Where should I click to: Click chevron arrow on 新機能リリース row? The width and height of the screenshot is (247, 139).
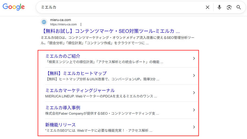tap(194, 127)
